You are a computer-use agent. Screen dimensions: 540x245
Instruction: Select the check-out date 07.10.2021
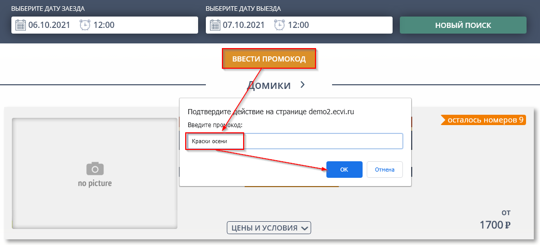pyautogui.click(x=244, y=25)
